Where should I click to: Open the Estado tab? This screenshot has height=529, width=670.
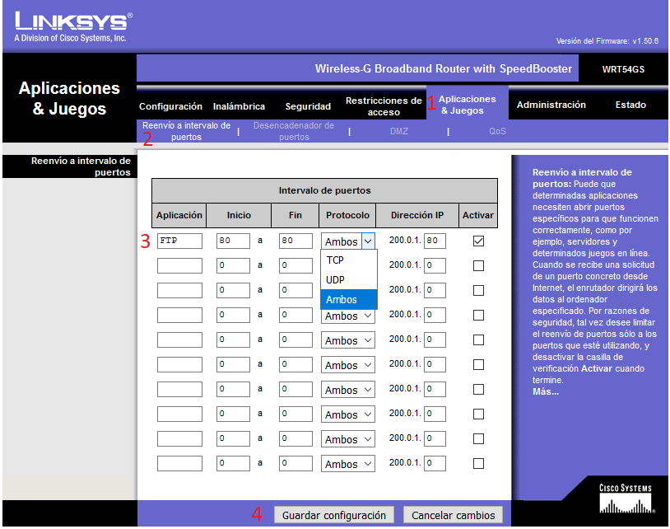pos(630,105)
